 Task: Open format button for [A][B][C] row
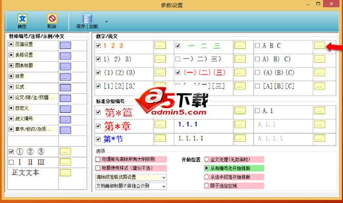[319, 86]
